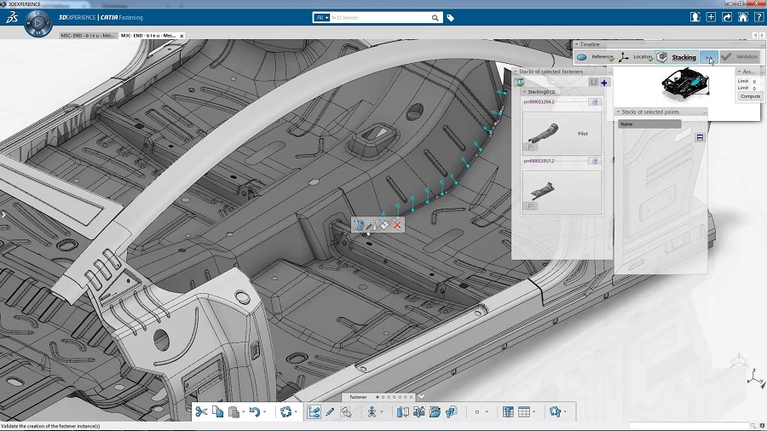The image size is (767, 431).
Task: Toggle the U button in stacks panel
Action: 593,83
